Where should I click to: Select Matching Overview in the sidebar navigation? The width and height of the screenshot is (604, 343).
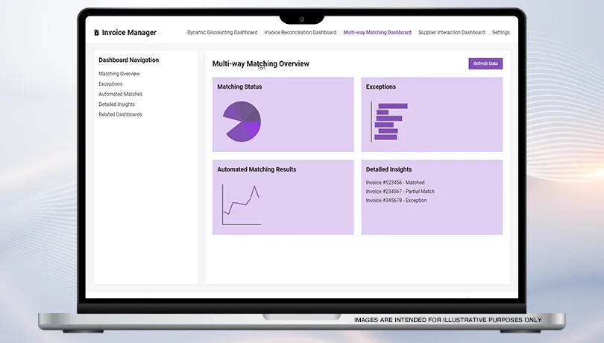[119, 74]
